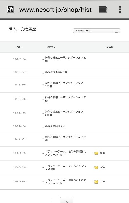Click the 小粋な麺料理 2個 item name
Image resolution: width=129 pixels, height=203 pixels.
click(x=55, y=126)
